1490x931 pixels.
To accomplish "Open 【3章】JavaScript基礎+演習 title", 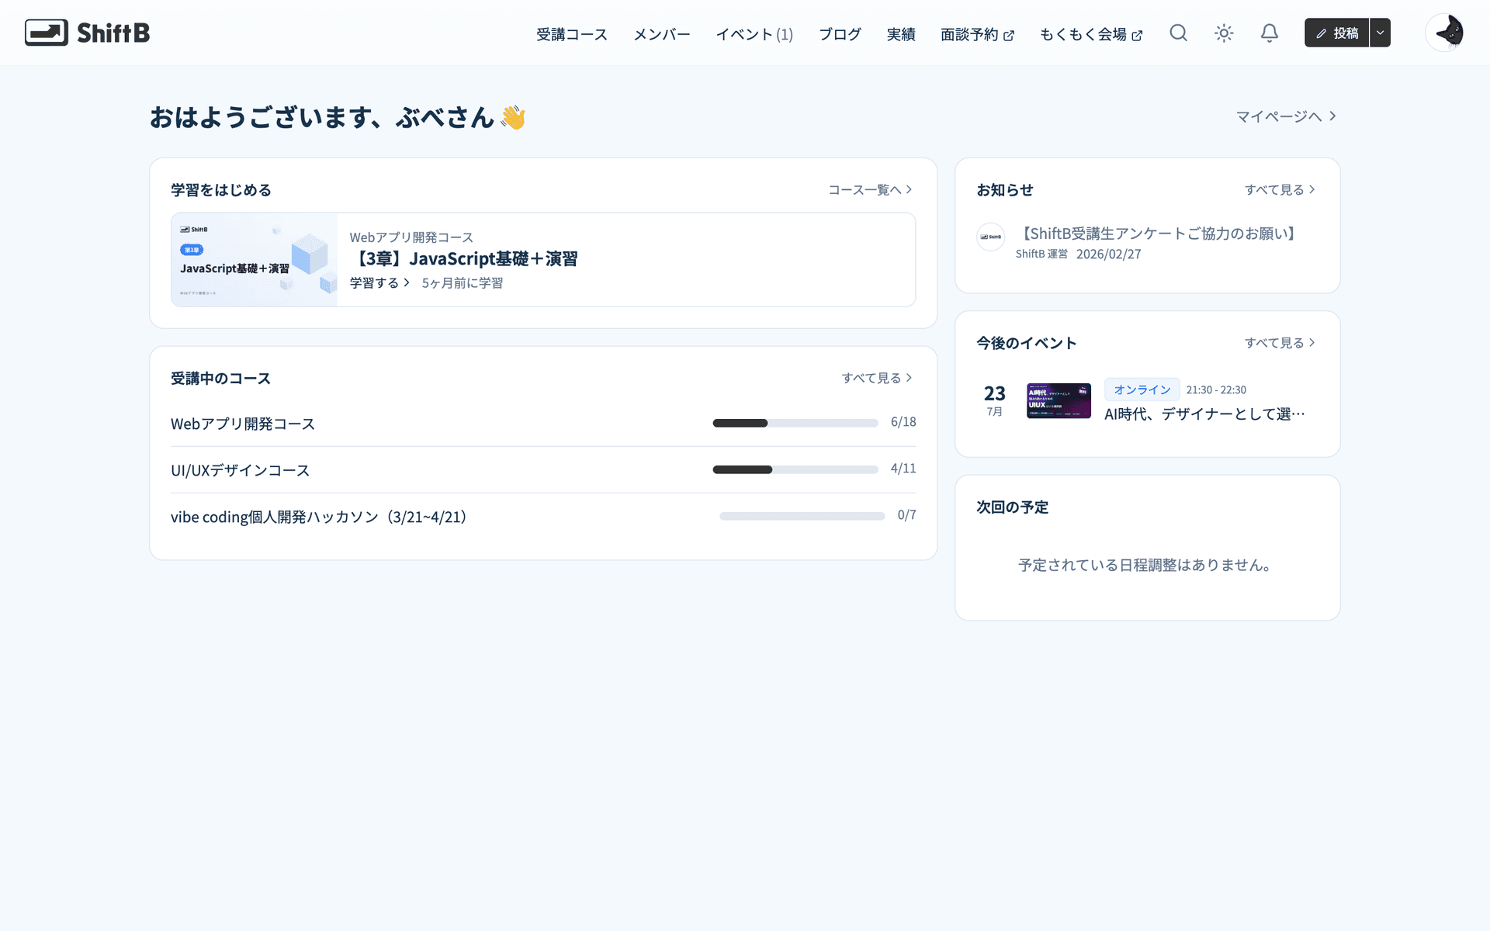I will coord(463,258).
